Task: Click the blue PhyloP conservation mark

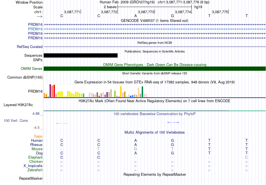Action: pyautogui.click(x=173, y=122)
